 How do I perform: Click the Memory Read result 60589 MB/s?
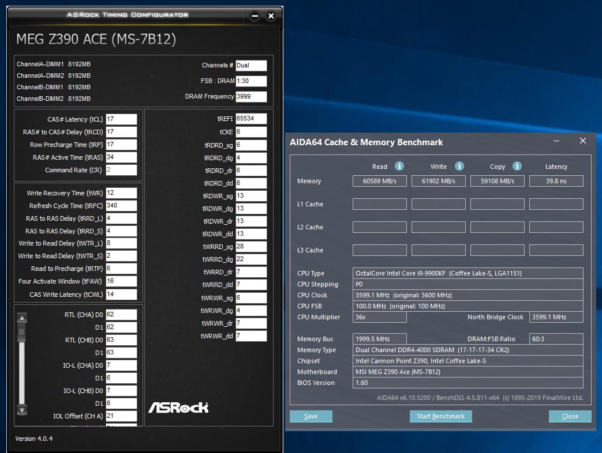(380, 181)
